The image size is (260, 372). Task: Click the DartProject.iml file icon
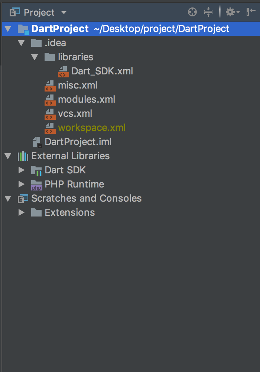tap(37, 142)
